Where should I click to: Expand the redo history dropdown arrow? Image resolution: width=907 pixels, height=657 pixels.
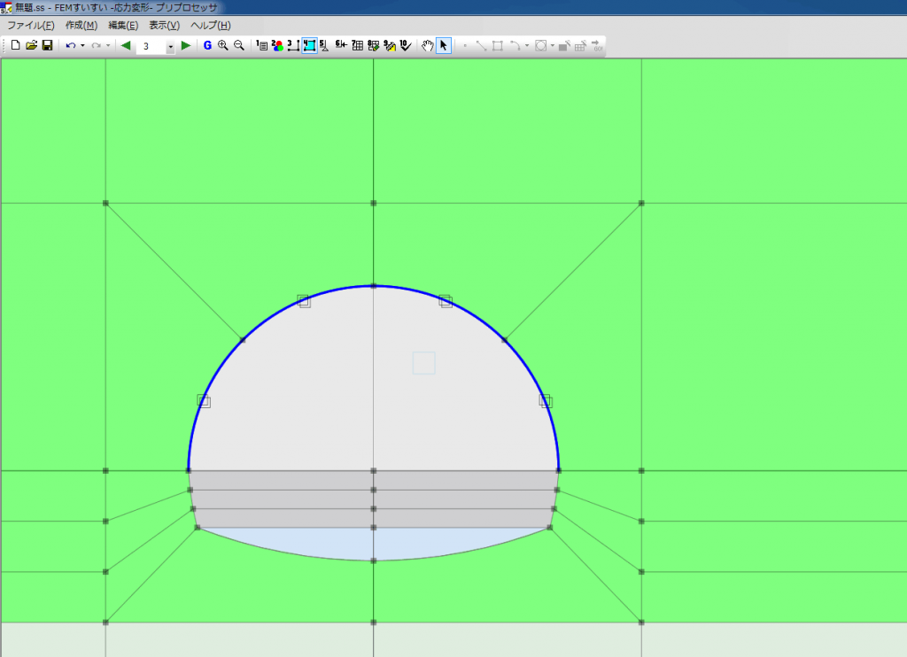[x=108, y=45]
